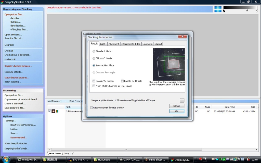Click the file list horizontal scrollbar
Image resolution: width=261 pixels, height=163 pixels.
[126, 150]
